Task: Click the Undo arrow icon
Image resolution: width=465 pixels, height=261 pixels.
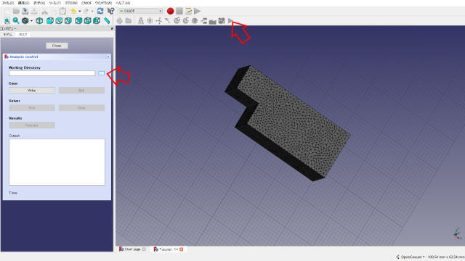Action: pyautogui.click(x=73, y=12)
